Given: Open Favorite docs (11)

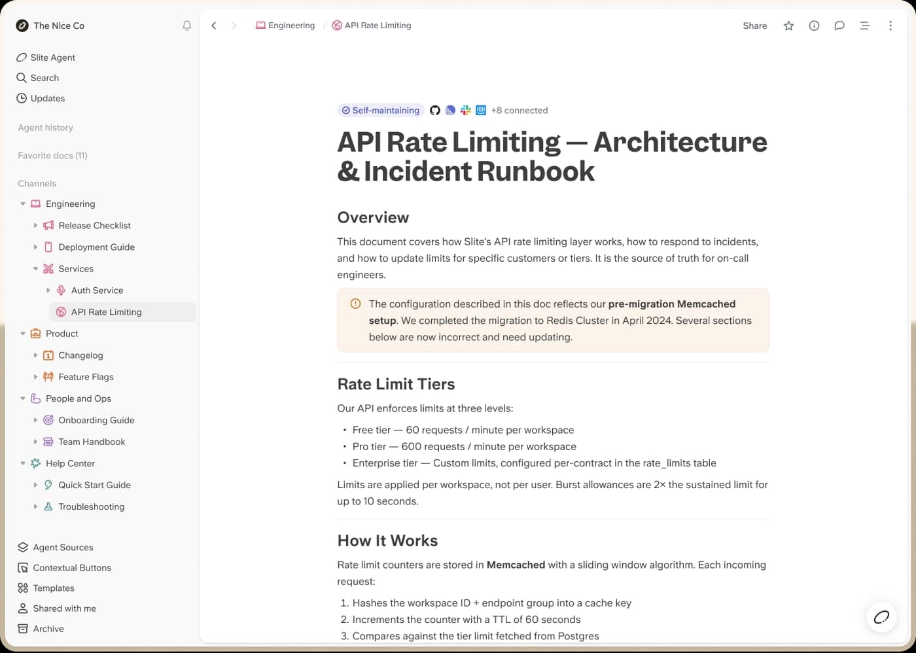Looking at the screenshot, I should (x=52, y=155).
